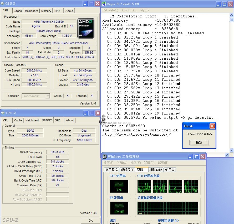Click the PF usage gauge showing 309 MB
Image resolution: width=234 pixels, height=224 pixels.
click(x=119, y=208)
